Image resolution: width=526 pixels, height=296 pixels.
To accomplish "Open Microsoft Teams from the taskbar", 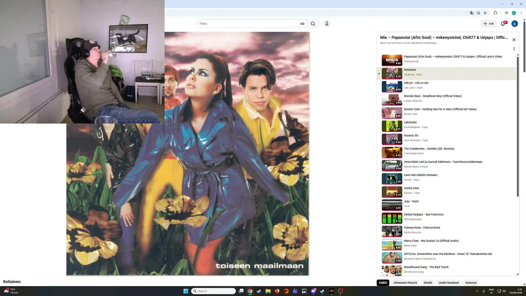I will click(x=295, y=291).
